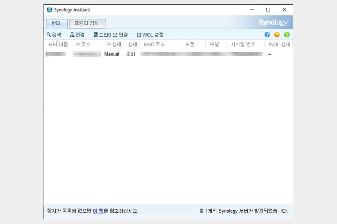
Task: Click the IP 상태 column header
Action: [113, 45]
